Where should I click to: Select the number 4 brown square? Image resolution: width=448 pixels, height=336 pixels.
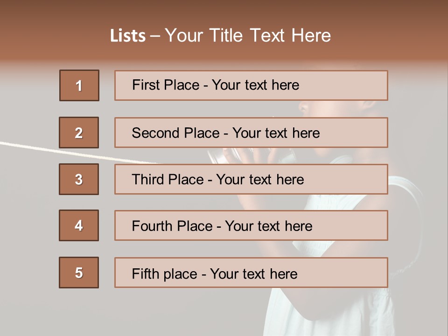(x=79, y=225)
